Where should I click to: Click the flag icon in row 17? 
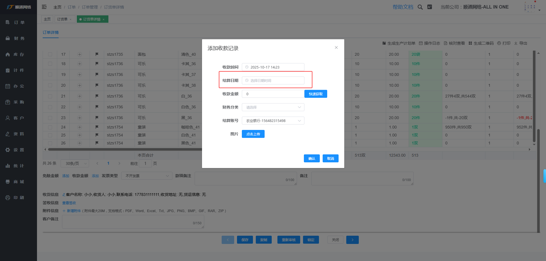97,54
